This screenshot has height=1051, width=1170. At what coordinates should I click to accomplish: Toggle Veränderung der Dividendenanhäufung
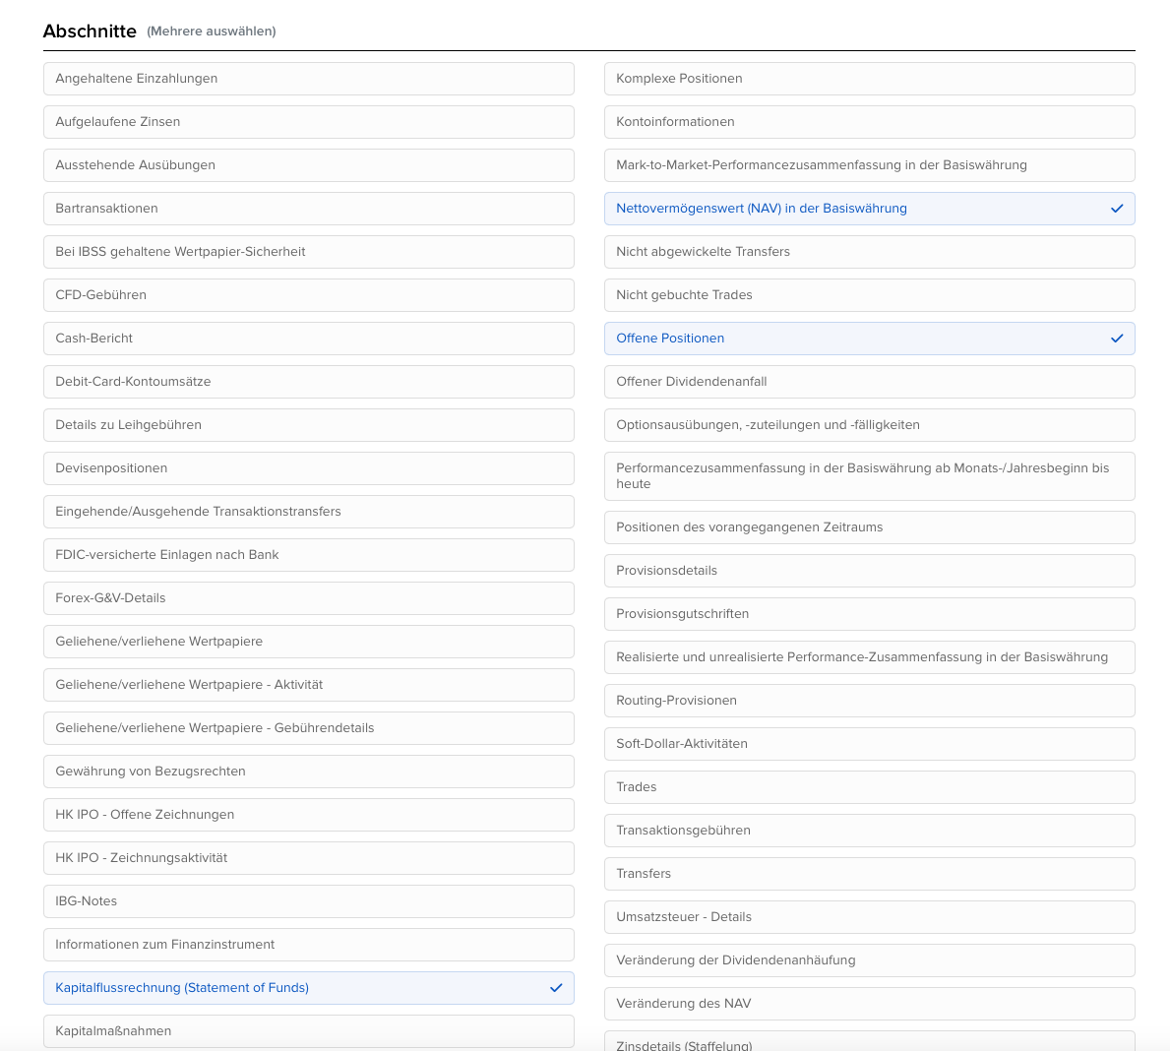(869, 959)
